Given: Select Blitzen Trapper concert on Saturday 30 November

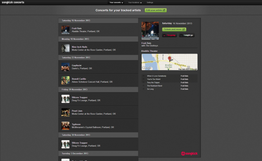Looking at the screenshot, I should 98,144.
